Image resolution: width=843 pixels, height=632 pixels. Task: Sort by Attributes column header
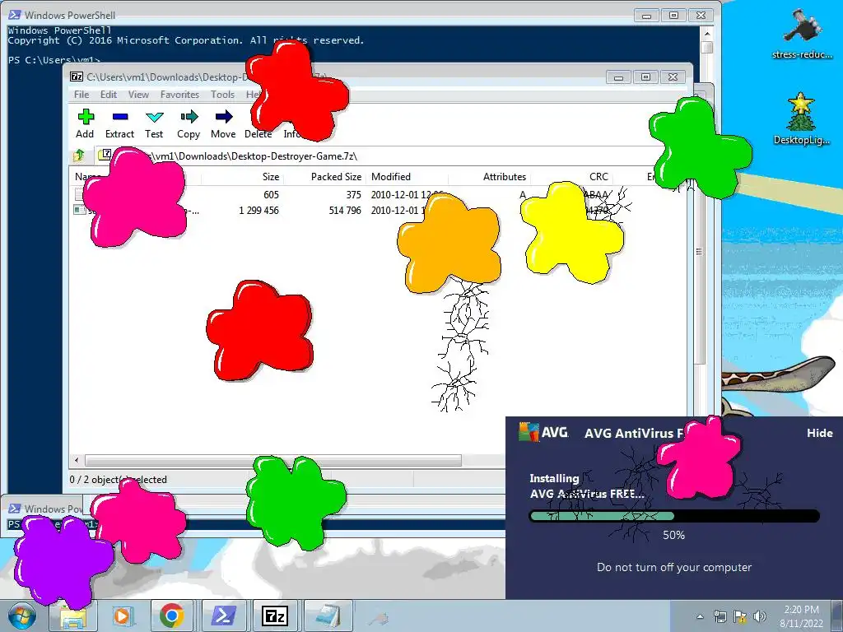pos(488,177)
